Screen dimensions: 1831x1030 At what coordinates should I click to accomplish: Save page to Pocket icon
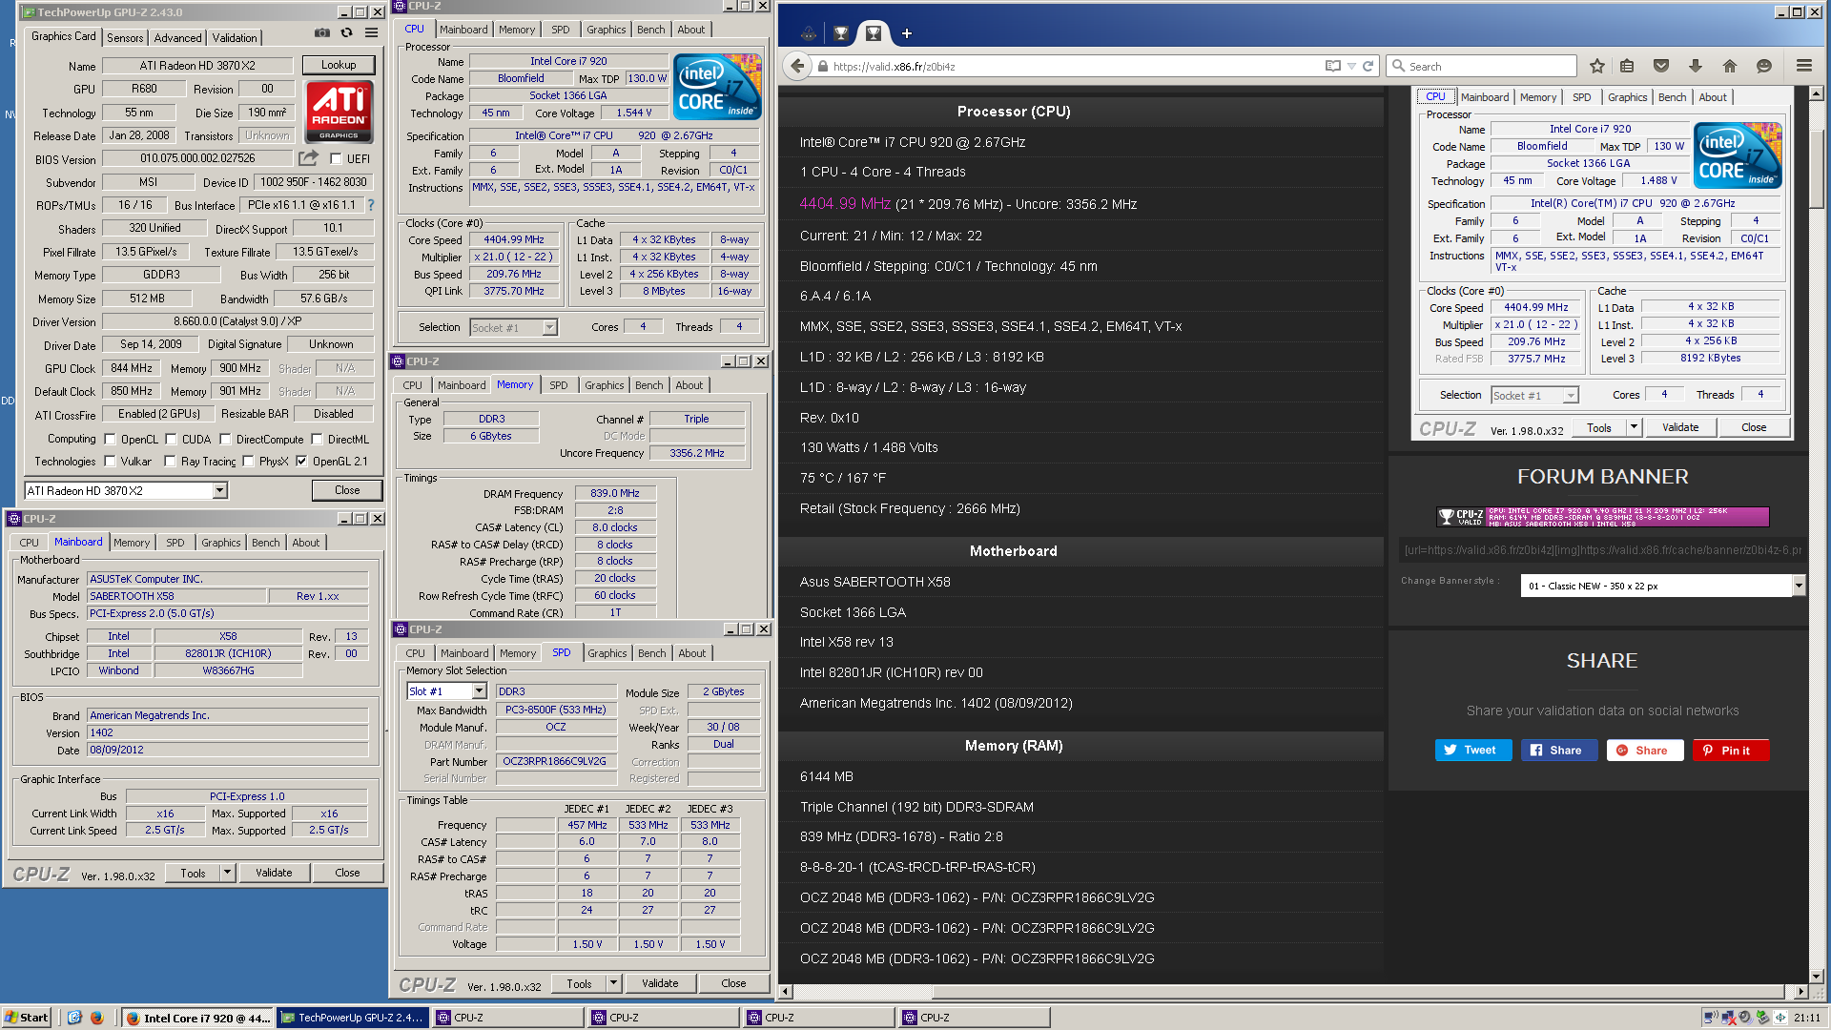tap(1661, 66)
